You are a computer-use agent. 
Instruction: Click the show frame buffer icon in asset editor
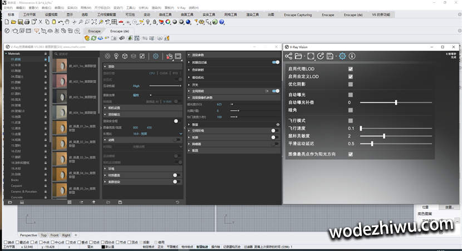[x=178, y=56]
